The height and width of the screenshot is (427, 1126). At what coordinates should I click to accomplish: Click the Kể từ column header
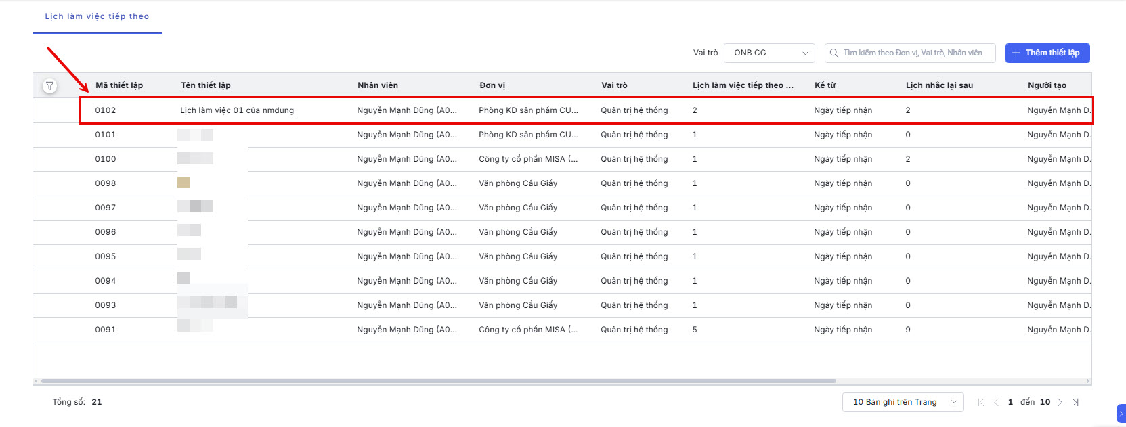[x=825, y=85]
